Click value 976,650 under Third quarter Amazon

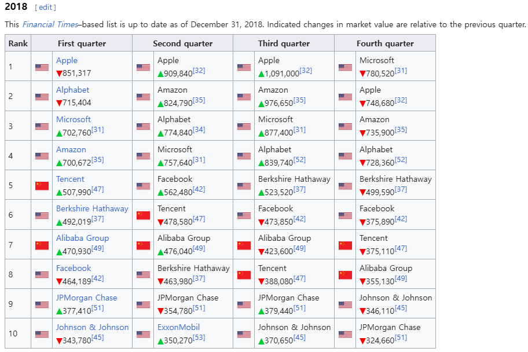tap(279, 103)
